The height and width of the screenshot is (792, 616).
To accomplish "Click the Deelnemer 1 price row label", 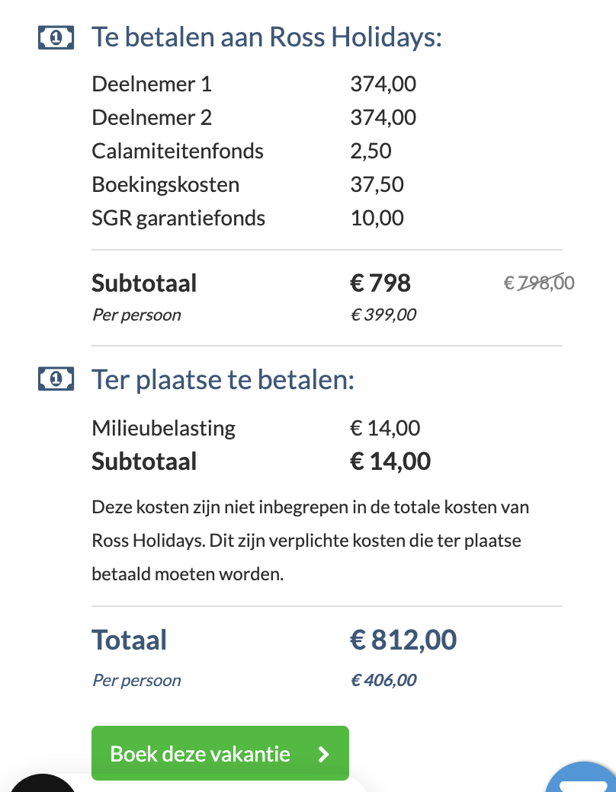I will pyautogui.click(x=152, y=84).
